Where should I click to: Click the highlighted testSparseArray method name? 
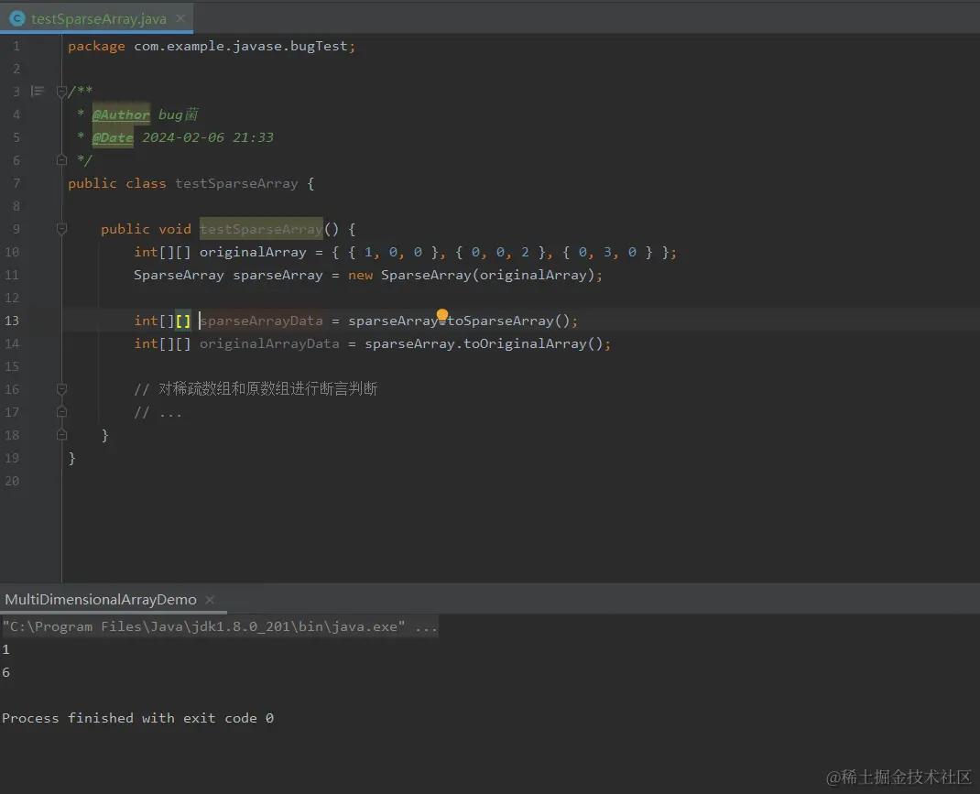[x=261, y=229]
